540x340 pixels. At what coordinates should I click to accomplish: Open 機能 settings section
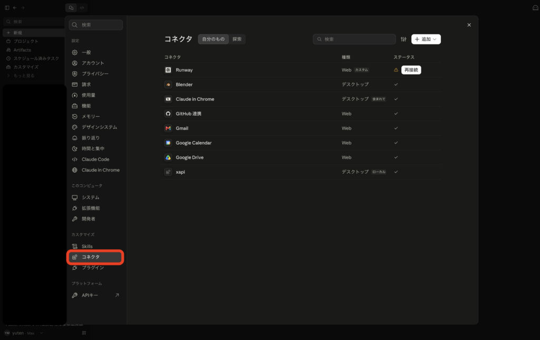tap(96, 106)
